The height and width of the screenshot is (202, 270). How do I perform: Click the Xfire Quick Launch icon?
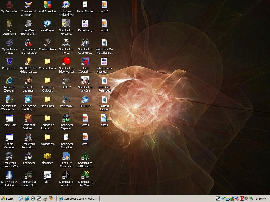[39, 199]
